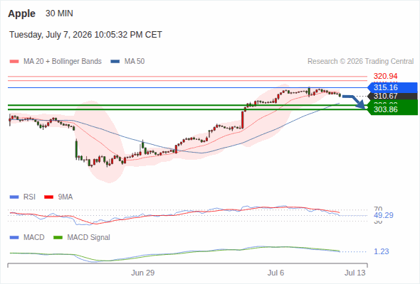Click the green MACD Signal legend swatch

pos(58,238)
